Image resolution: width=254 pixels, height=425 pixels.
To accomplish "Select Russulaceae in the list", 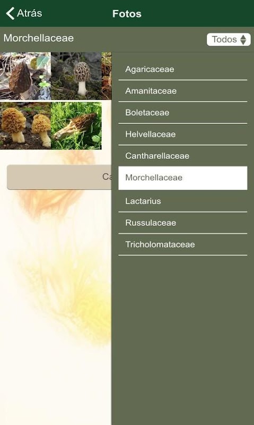I will pos(183,223).
